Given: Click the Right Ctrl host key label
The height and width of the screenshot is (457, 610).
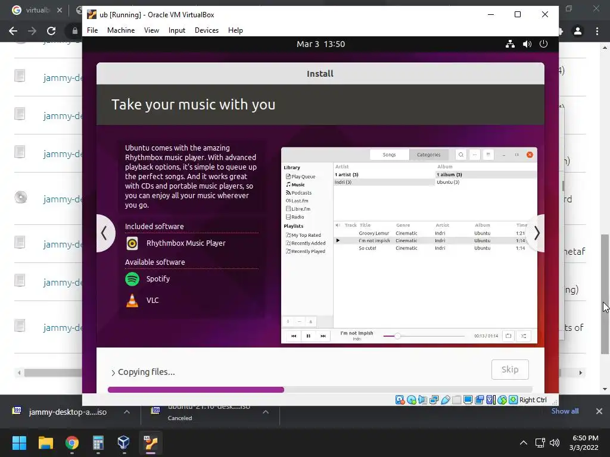Looking at the screenshot, I should [533, 400].
